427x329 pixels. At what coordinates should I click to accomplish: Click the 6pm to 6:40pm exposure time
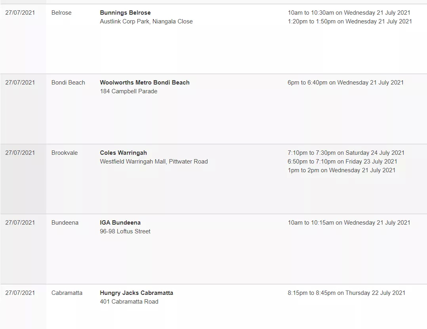click(345, 83)
